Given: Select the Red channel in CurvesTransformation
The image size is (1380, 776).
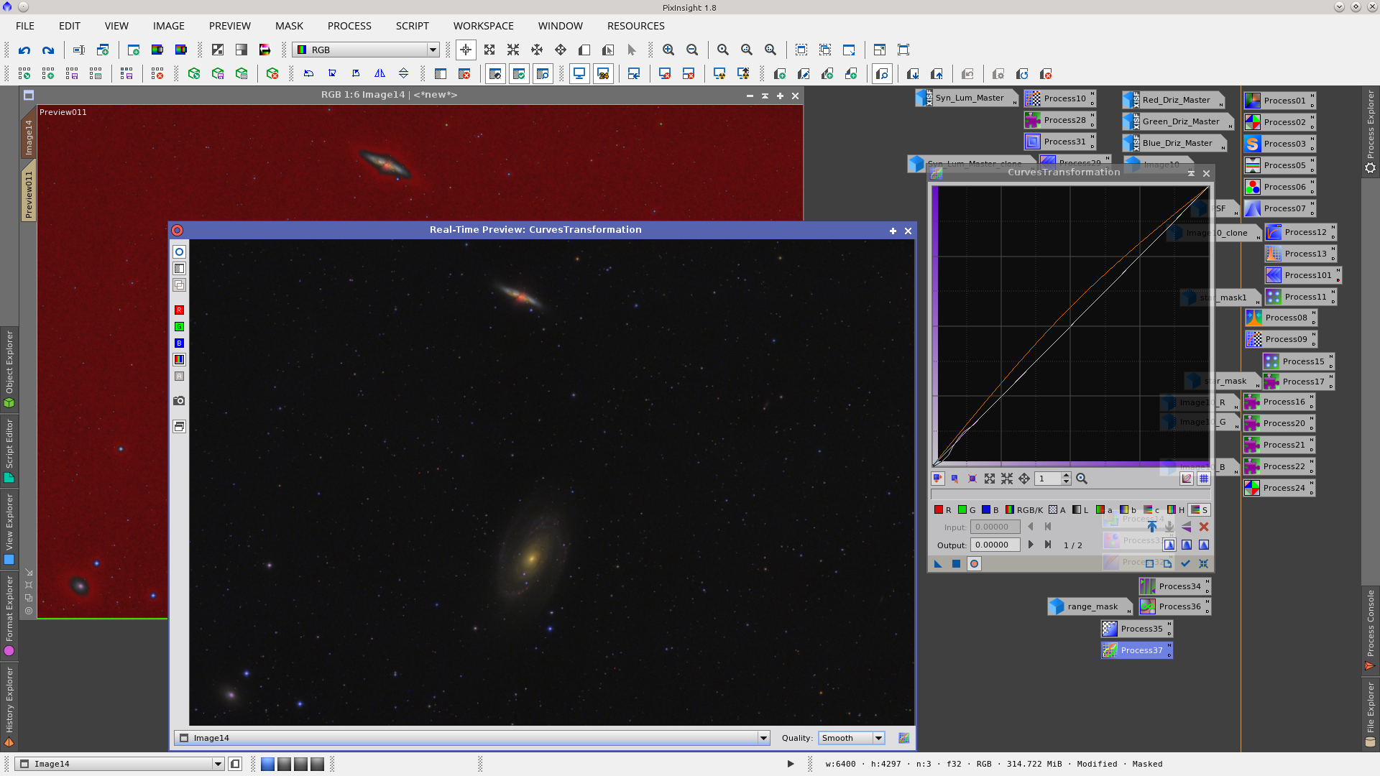Looking at the screenshot, I should (939, 510).
